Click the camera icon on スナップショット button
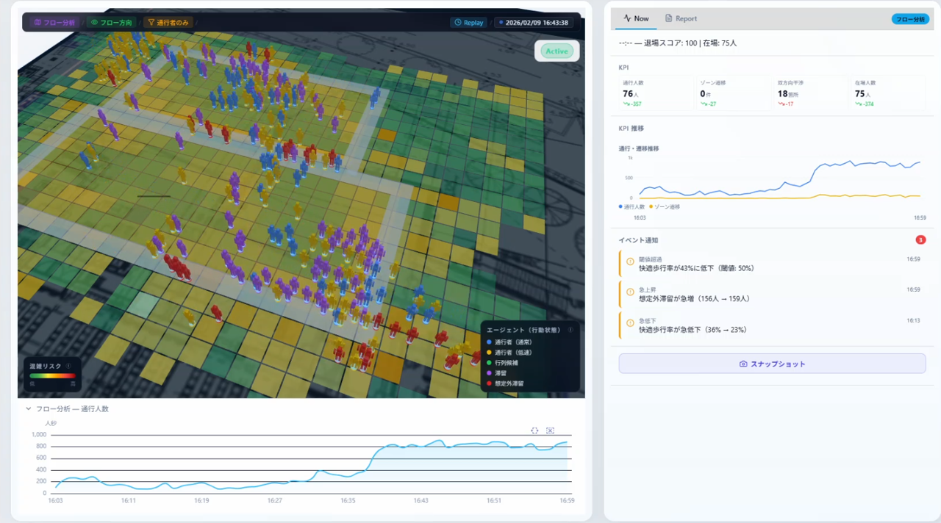The image size is (941, 523). (x=743, y=364)
